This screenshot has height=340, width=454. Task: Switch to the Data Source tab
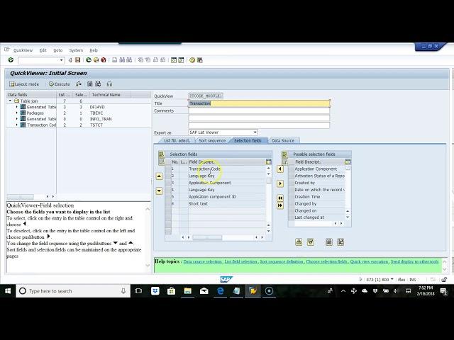283,140
